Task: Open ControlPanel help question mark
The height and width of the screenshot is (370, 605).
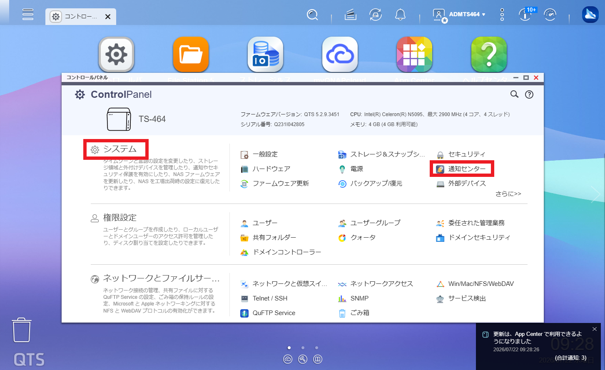Action: 529,94
